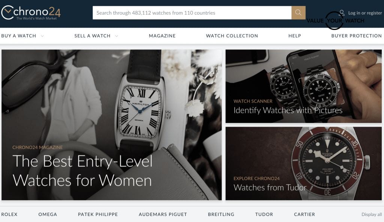Expand the Sell a Watch chevron
The width and height of the screenshot is (384, 222).
coord(117,36)
